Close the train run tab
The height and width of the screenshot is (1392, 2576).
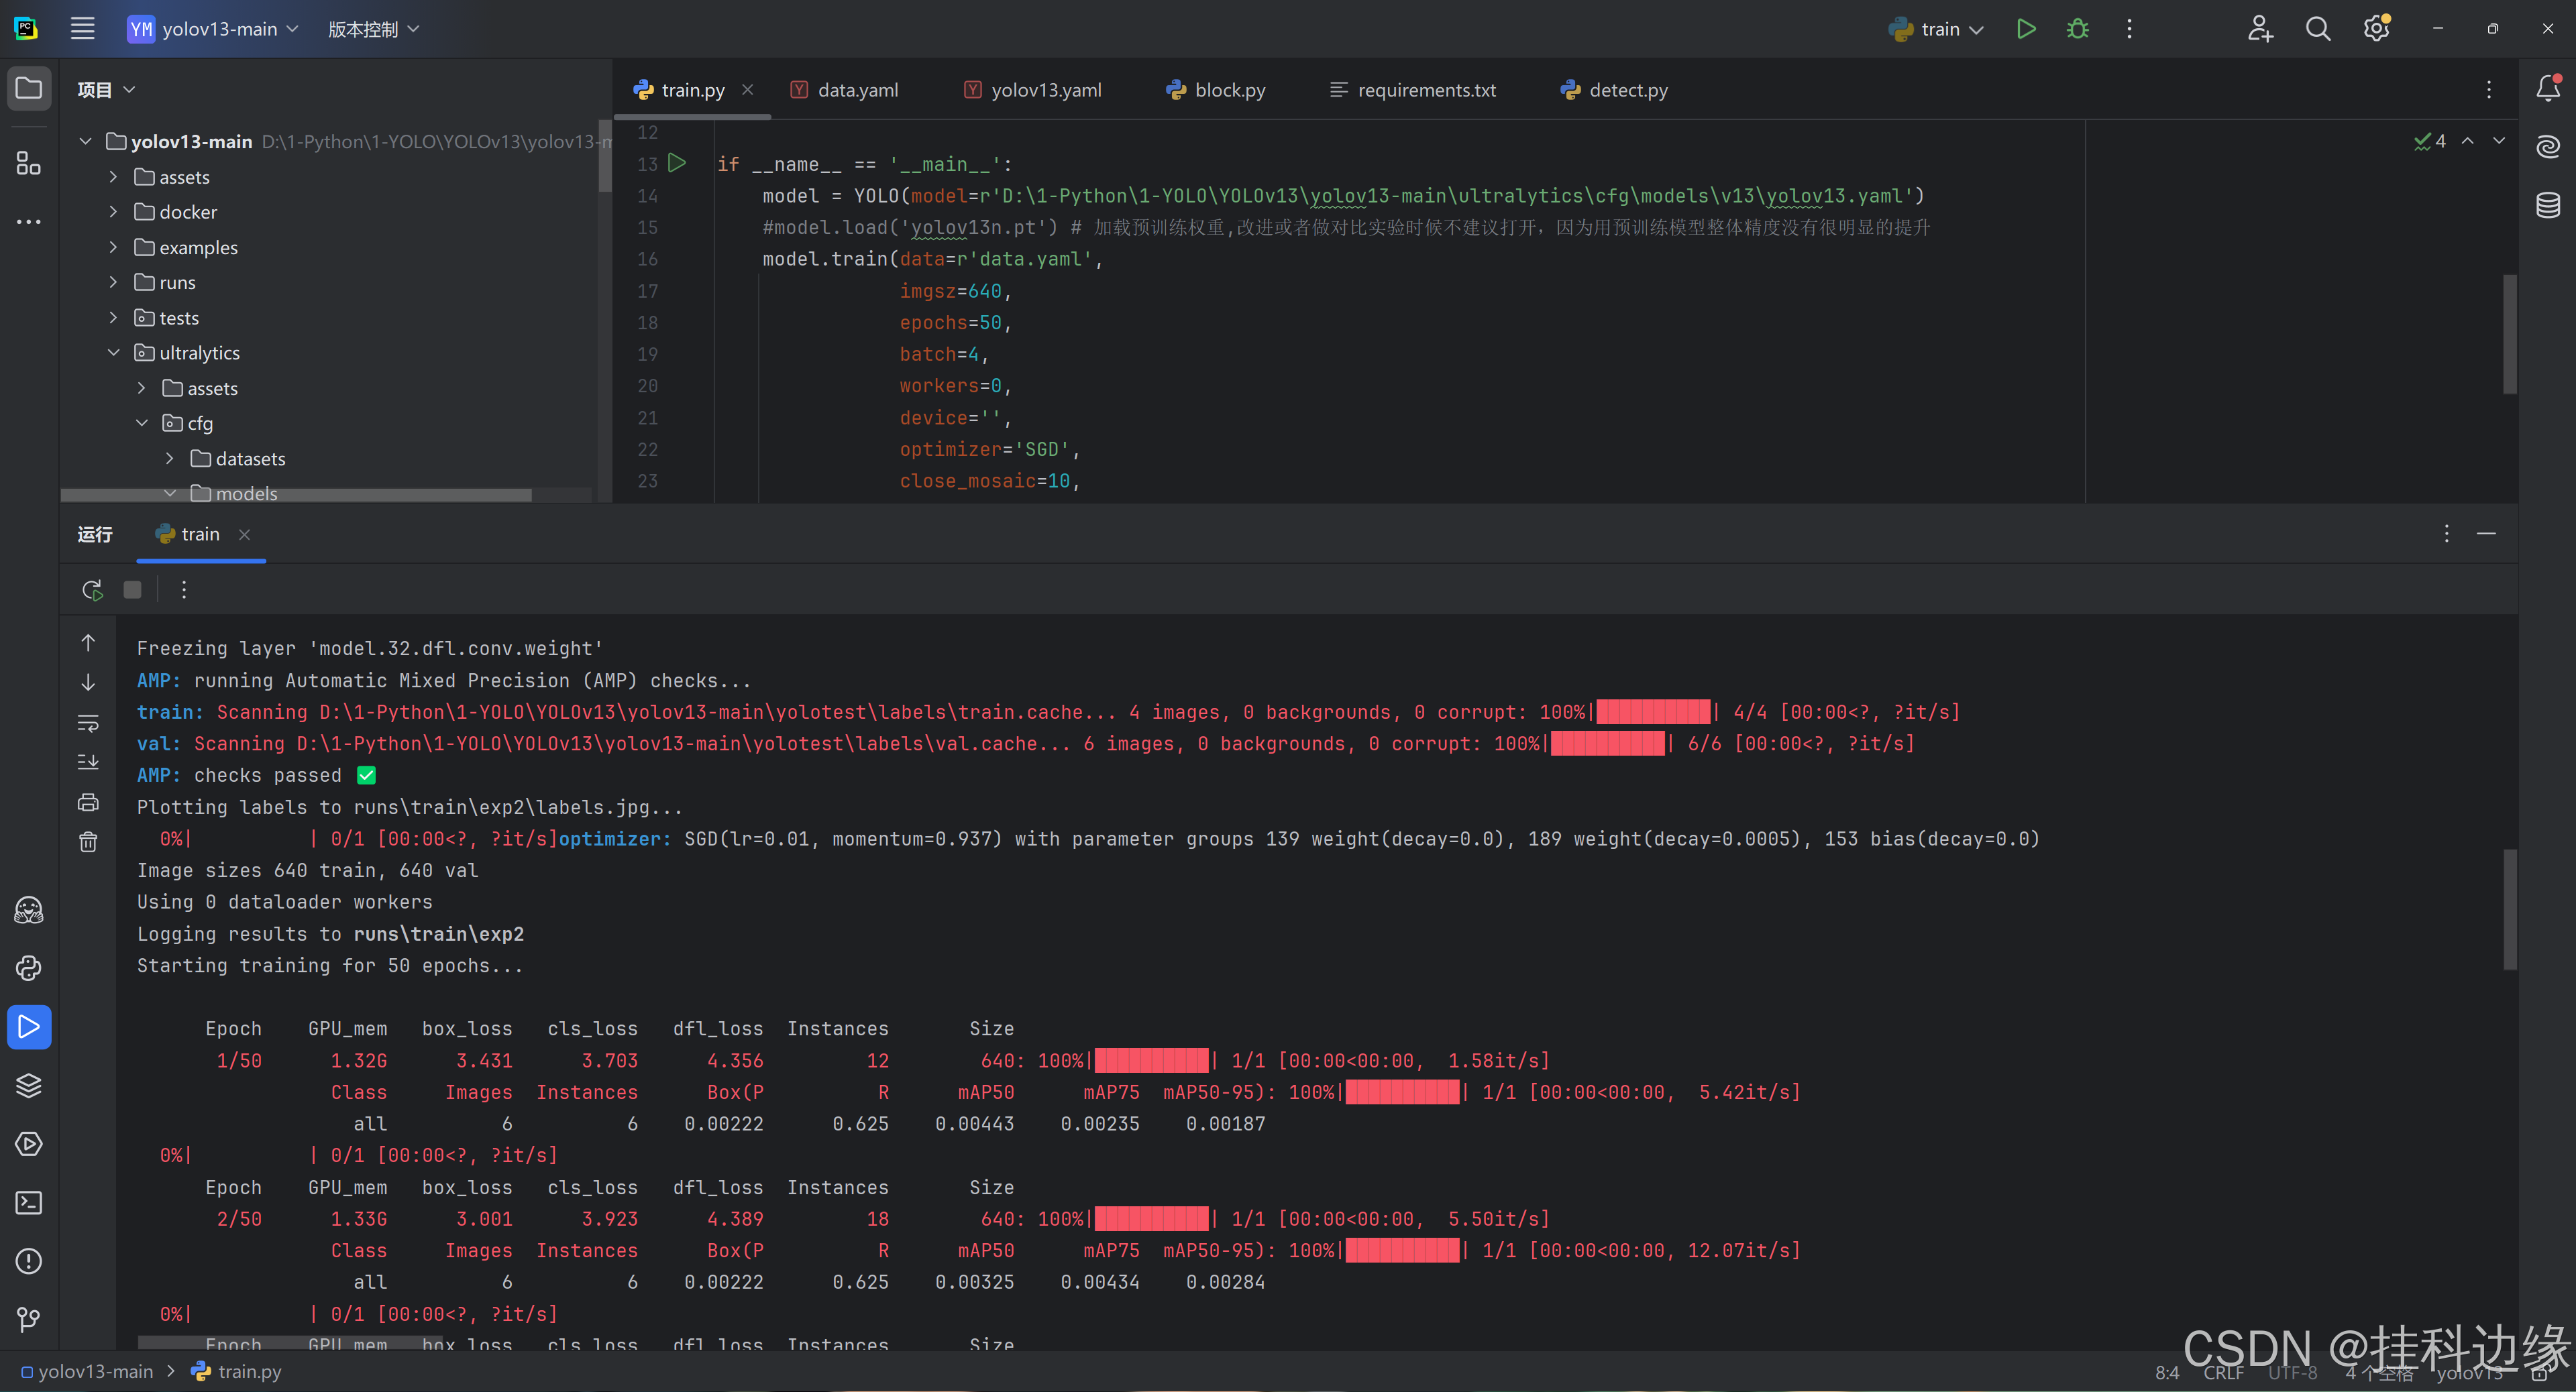(244, 534)
